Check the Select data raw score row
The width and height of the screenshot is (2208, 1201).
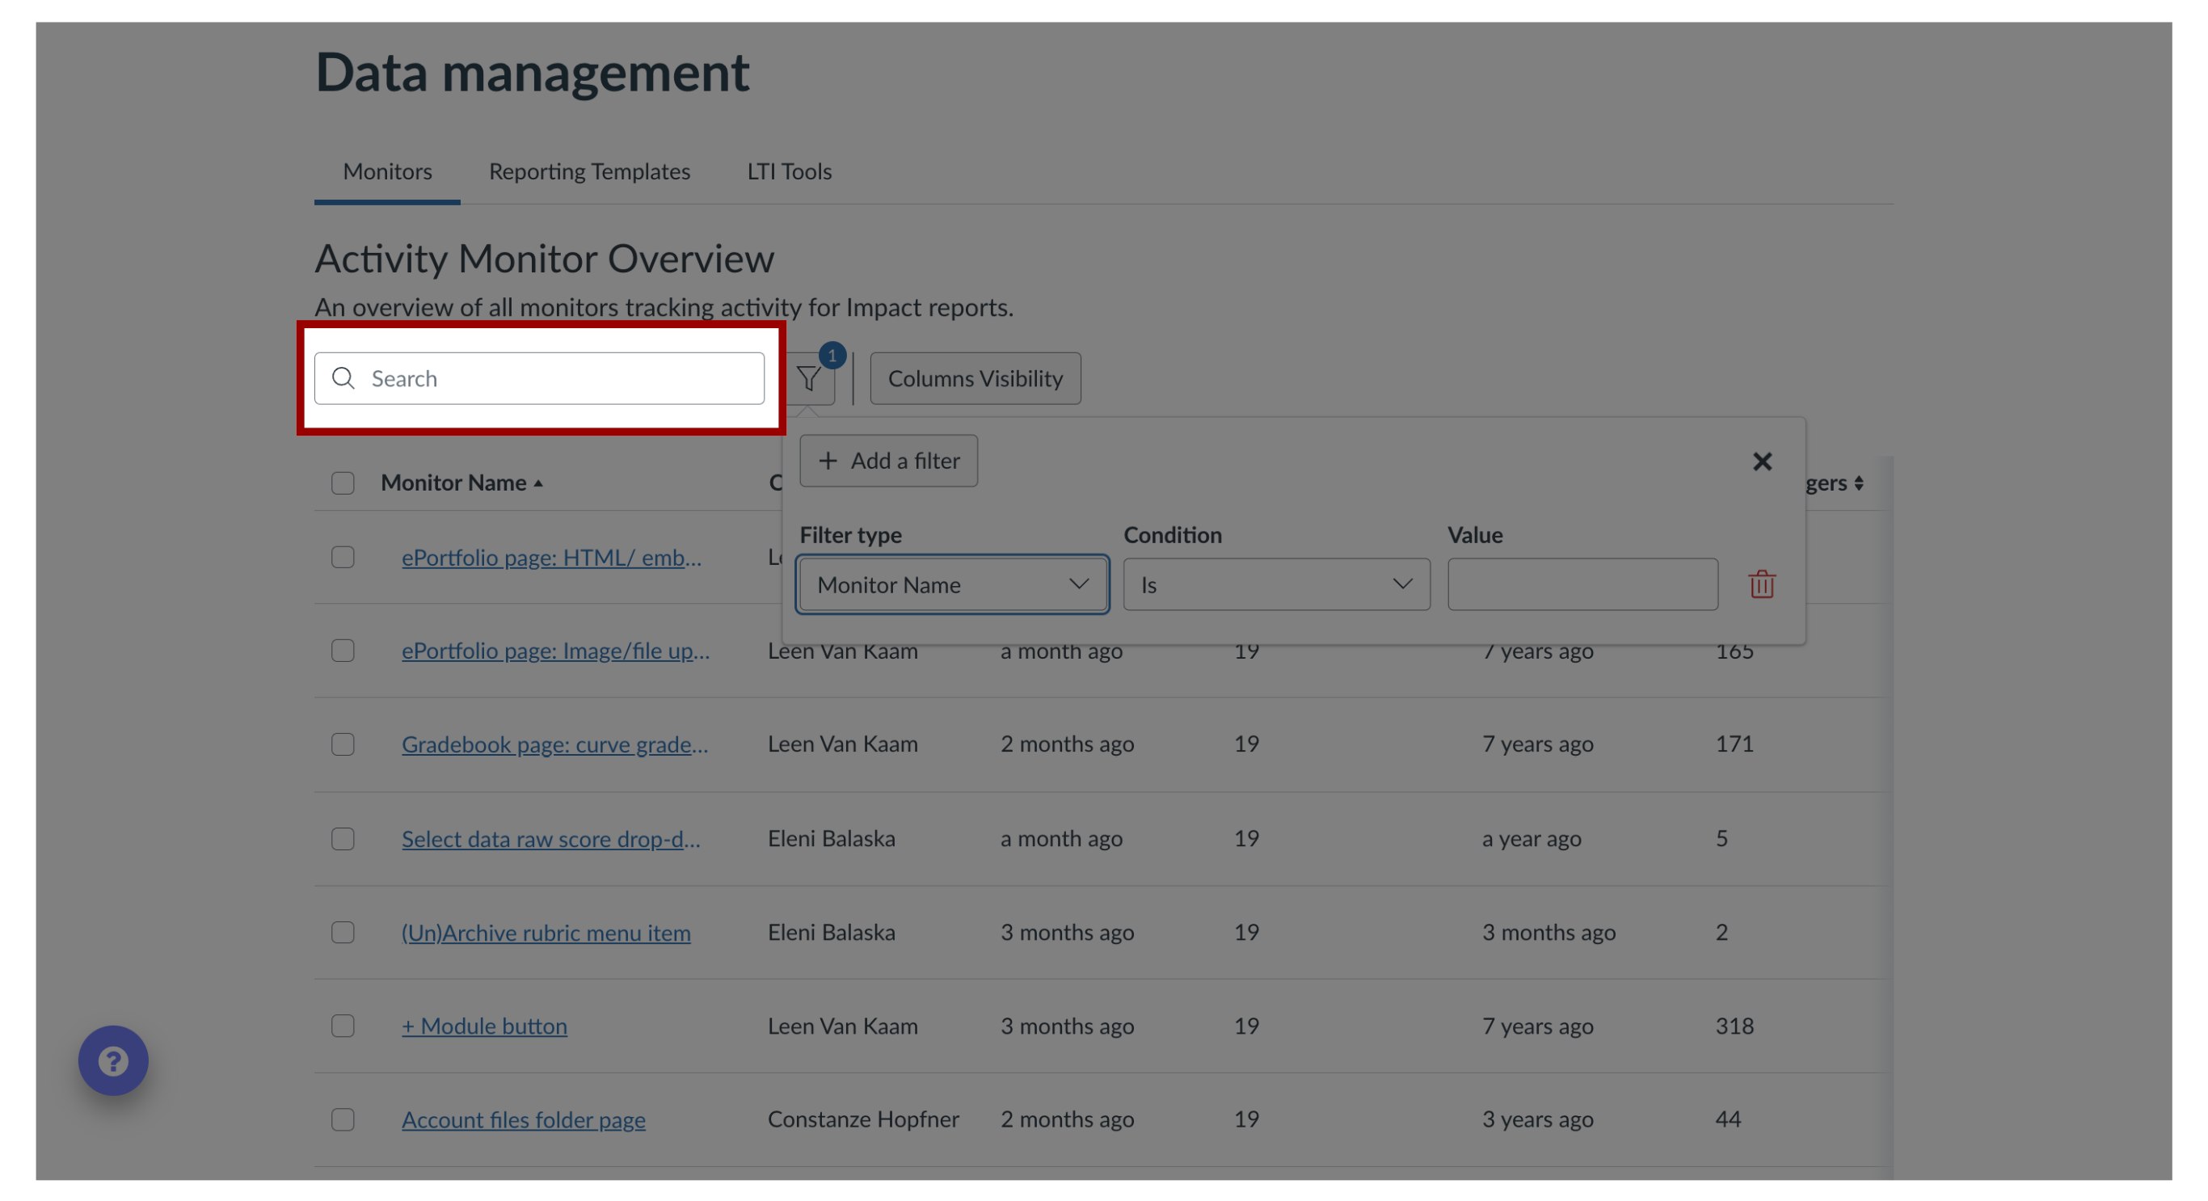click(x=343, y=838)
